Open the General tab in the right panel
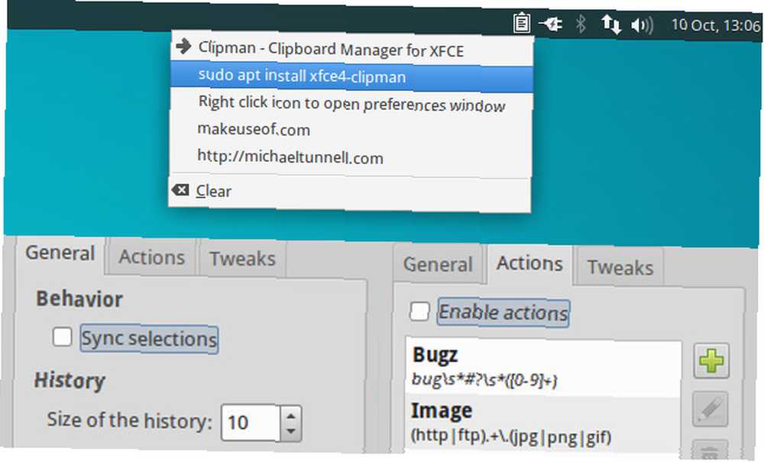Image resolution: width=764 pixels, height=462 pixels. click(438, 264)
